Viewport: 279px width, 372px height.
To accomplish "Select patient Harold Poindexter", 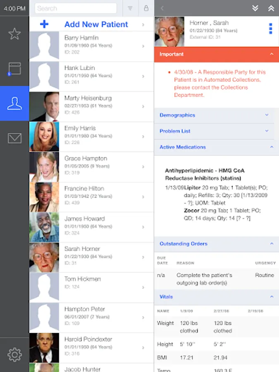I will 91,348.
